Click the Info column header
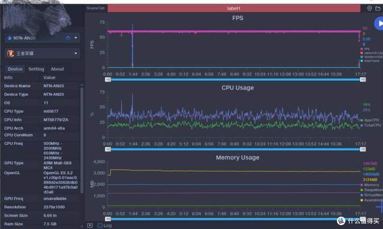Image resolution: width=383 pixels, height=229 pixels. (x=8, y=77)
